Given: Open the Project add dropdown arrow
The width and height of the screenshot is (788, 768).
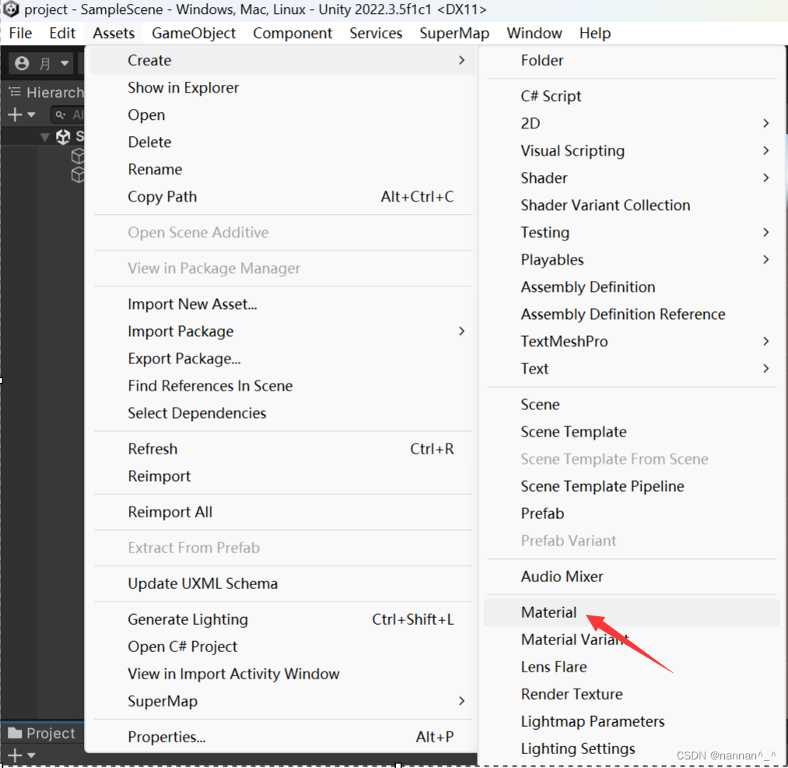Looking at the screenshot, I should (x=31, y=755).
